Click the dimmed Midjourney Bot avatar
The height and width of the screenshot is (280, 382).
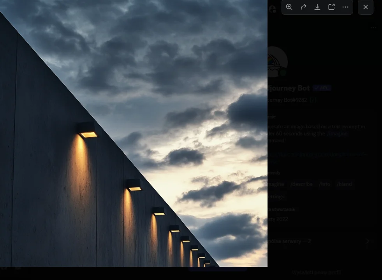click(278, 62)
